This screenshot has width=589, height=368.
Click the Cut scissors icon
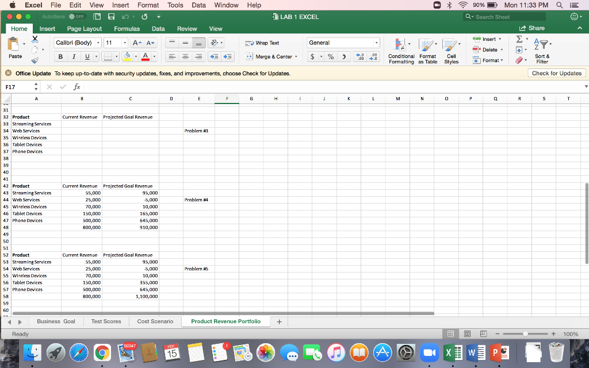coord(35,39)
